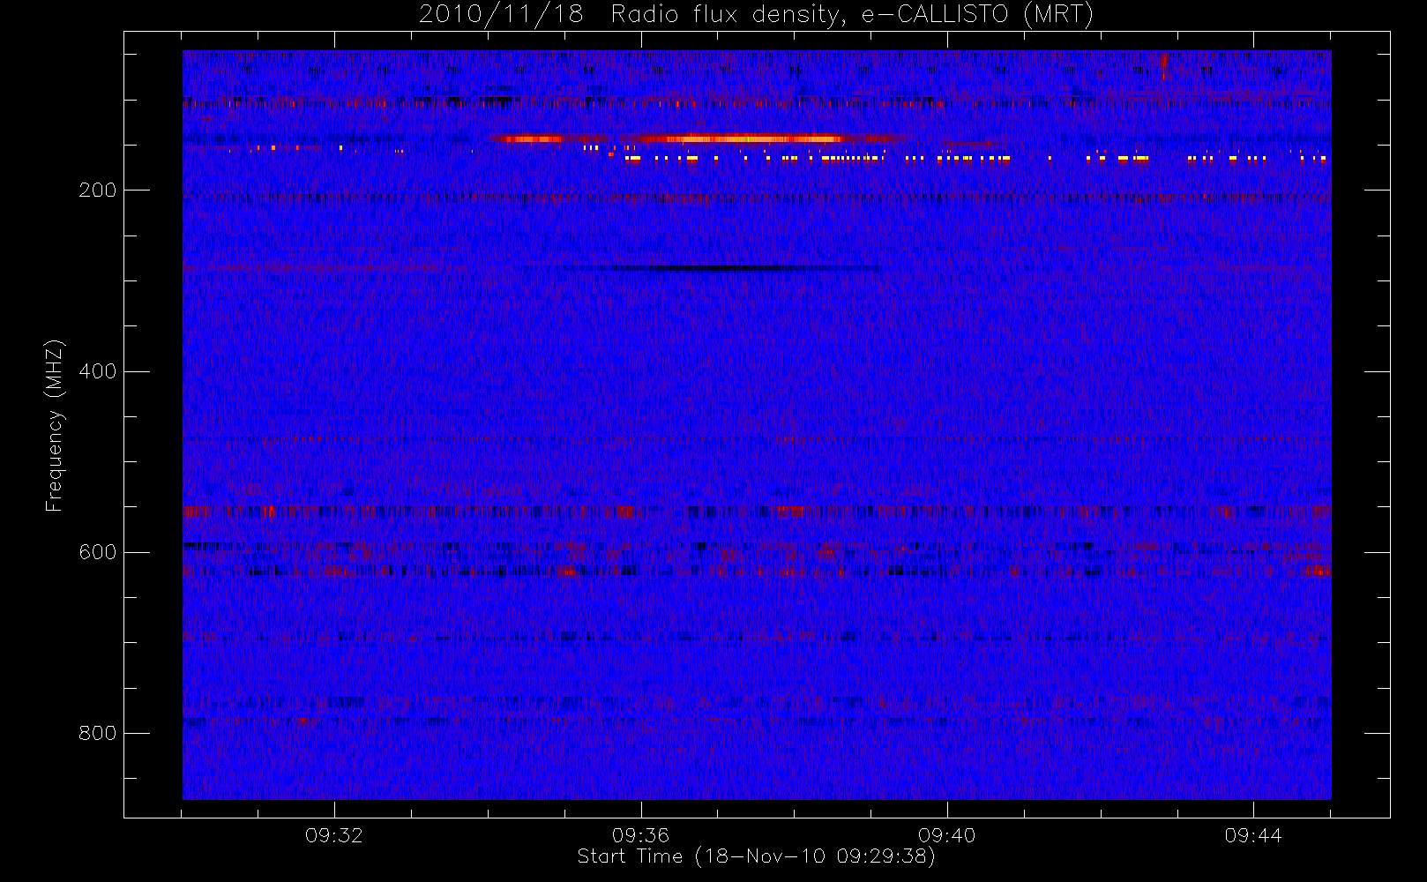Click the 09:40 time tick label
1427x882 pixels.
pos(947,835)
